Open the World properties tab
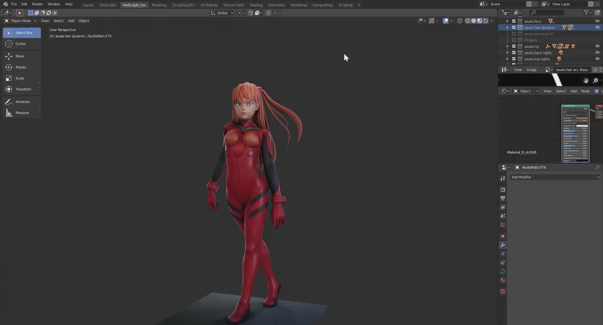The image size is (603, 325). click(503, 225)
